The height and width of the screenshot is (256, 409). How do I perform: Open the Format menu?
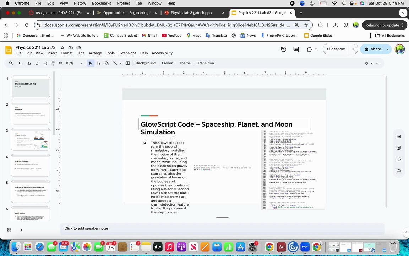click(67, 53)
